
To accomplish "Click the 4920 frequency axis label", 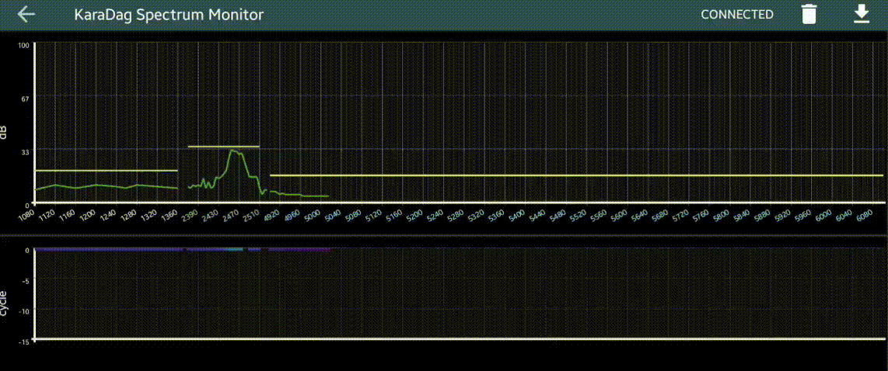I will (x=272, y=214).
